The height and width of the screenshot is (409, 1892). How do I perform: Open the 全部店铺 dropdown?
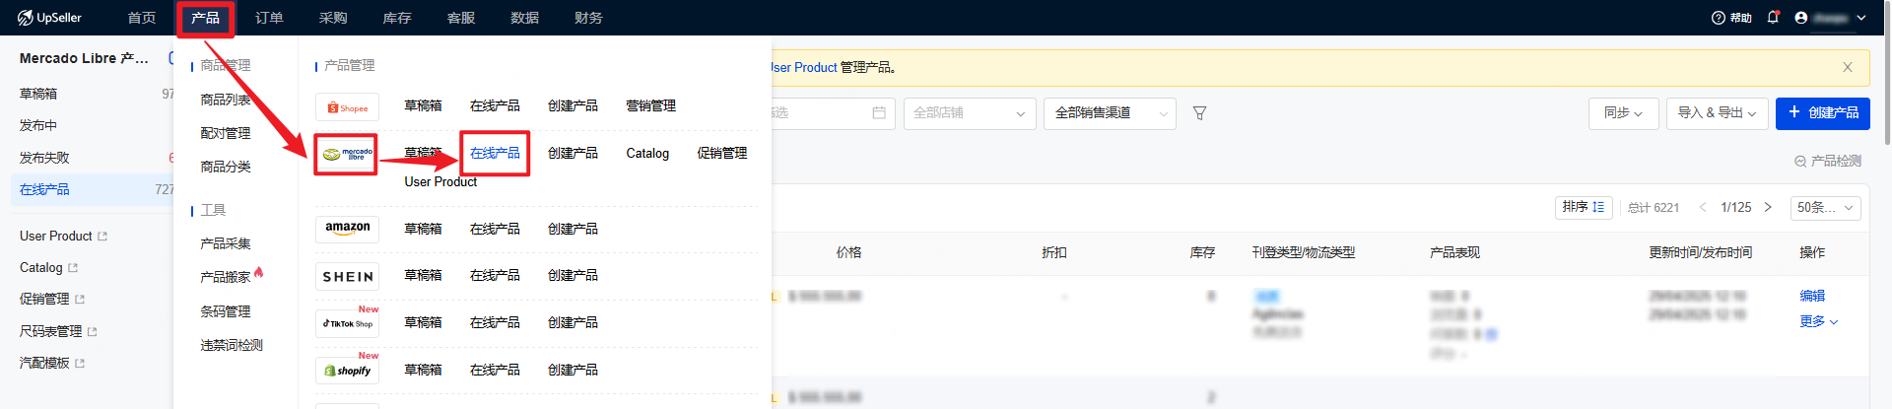pos(969,113)
